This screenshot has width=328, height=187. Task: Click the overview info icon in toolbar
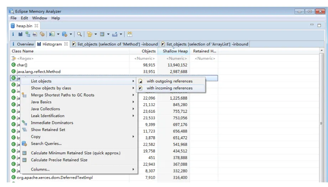[13, 35]
